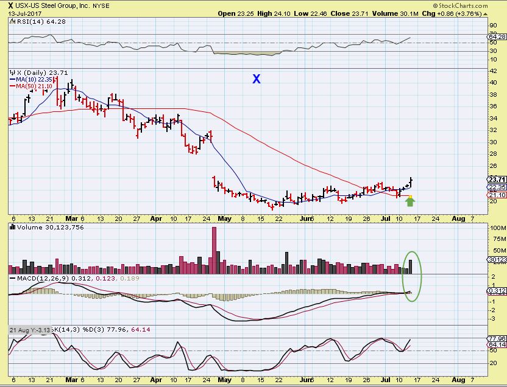Click the black MACD line swatch before MACD label

coord(12,278)
